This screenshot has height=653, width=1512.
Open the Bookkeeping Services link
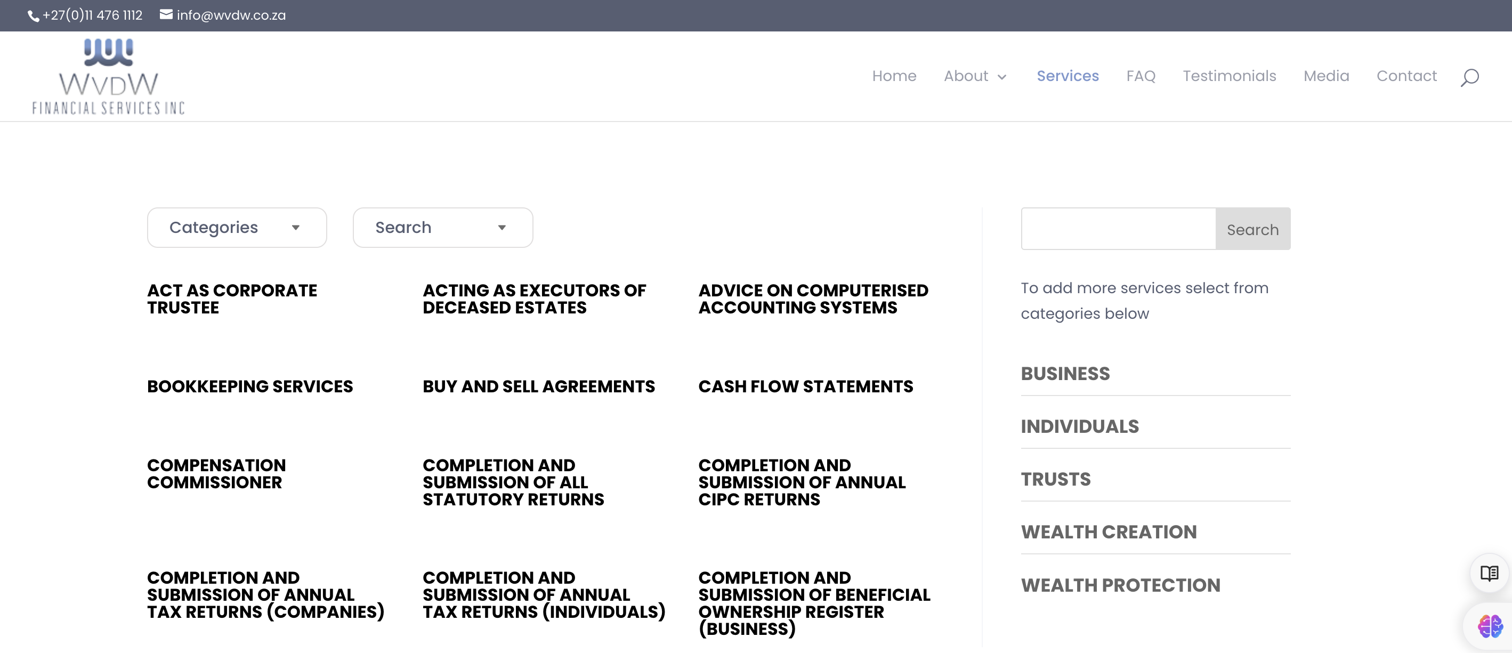pyautogui.click(x=250, y=386)
